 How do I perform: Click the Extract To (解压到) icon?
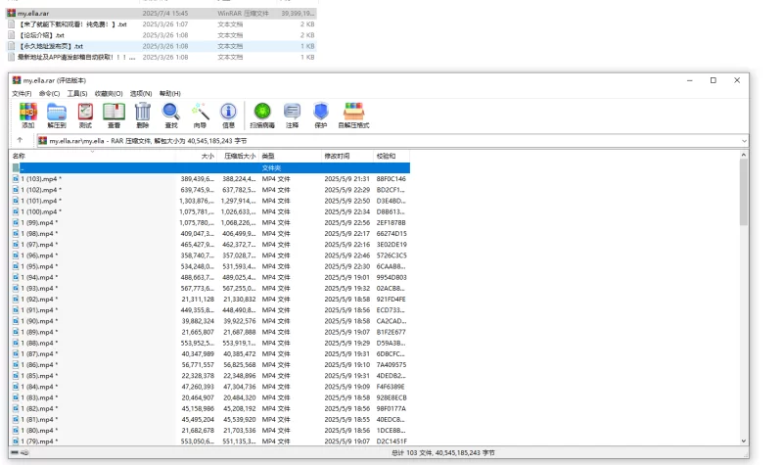(57, 114)
